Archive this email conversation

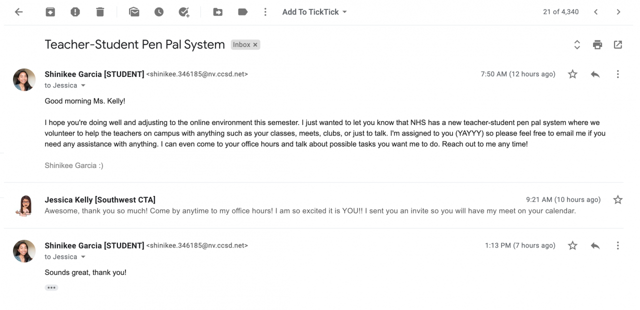(50, 12)
